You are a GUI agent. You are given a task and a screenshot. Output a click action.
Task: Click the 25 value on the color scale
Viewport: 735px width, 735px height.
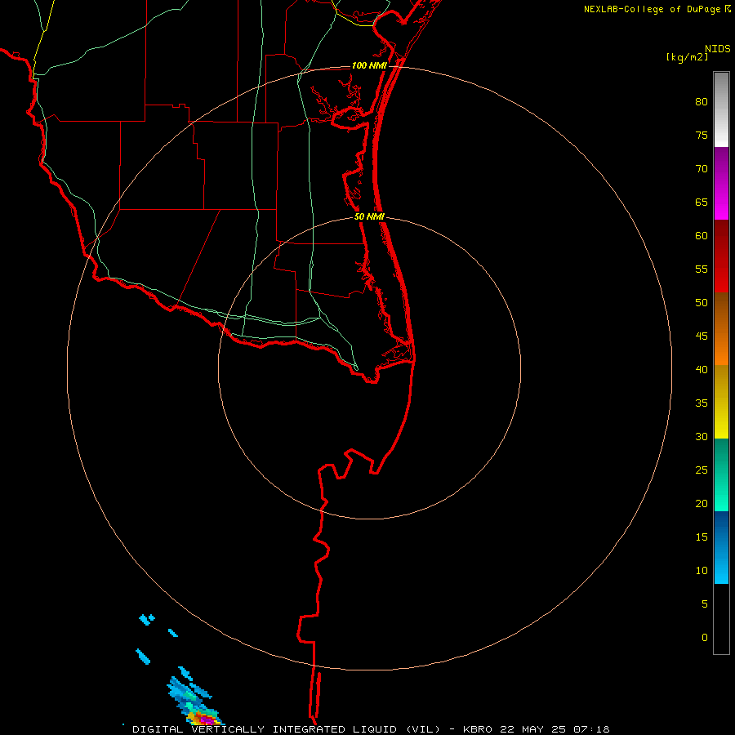coord(702,470)
